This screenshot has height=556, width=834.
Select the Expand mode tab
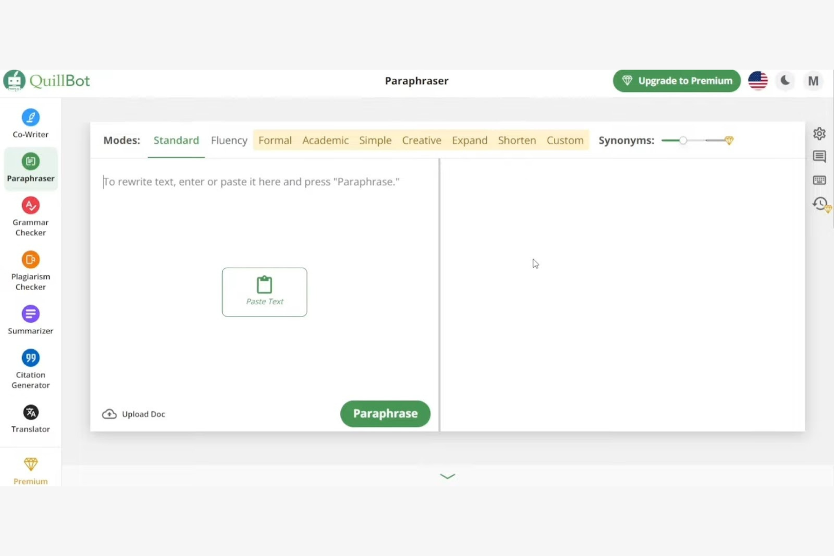469,140
